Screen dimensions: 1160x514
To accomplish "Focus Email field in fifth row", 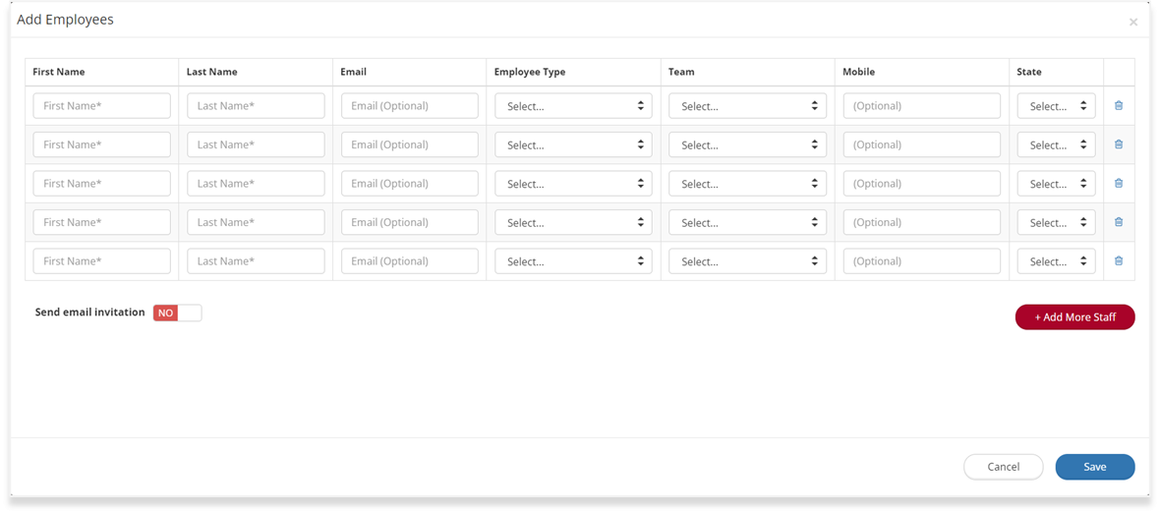I will pyautogui.click(x=410, y=261).
